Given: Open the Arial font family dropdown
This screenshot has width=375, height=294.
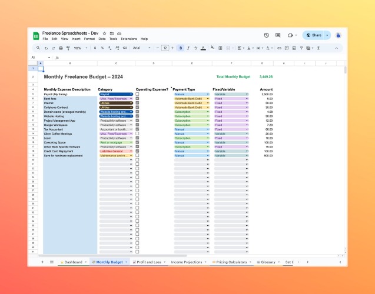Looking at the screenshot, I should [141, 48].
